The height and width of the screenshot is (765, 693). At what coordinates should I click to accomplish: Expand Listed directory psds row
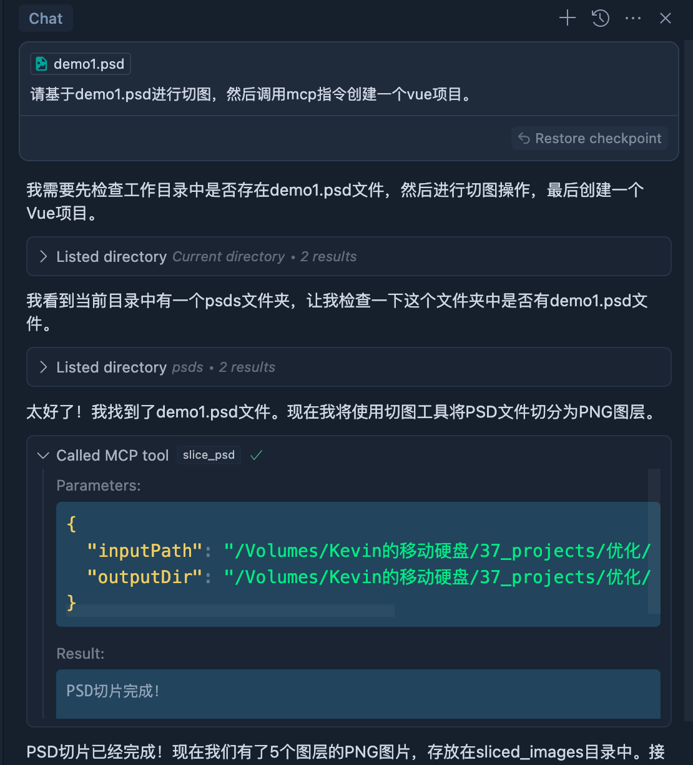coord(349,367)
